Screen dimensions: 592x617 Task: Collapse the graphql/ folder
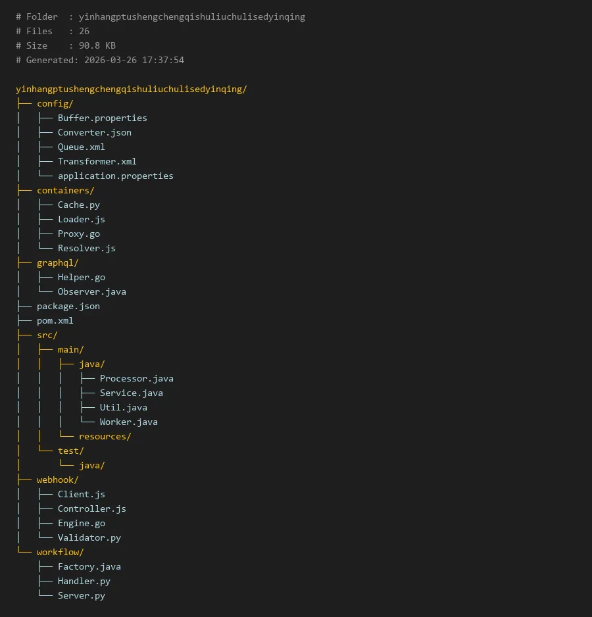[x=57, y=262]
